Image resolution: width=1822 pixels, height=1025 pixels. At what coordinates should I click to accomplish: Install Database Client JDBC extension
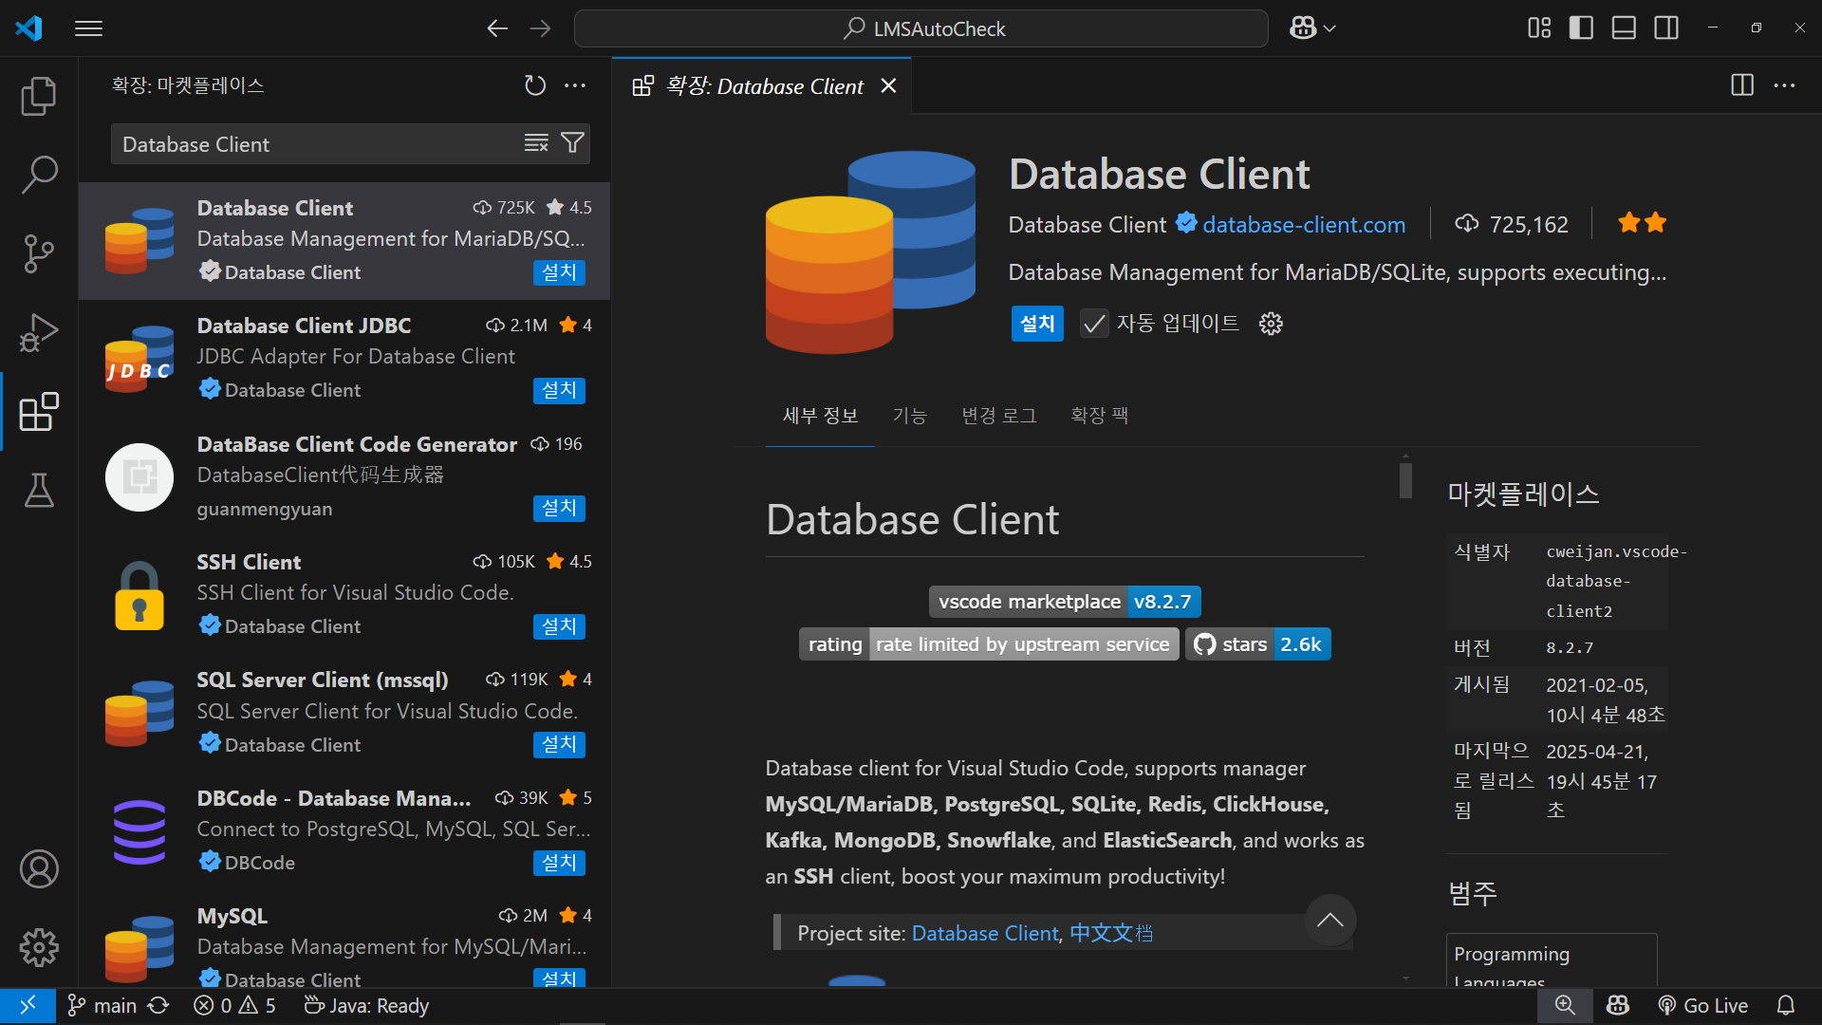(x=559, y=390)
